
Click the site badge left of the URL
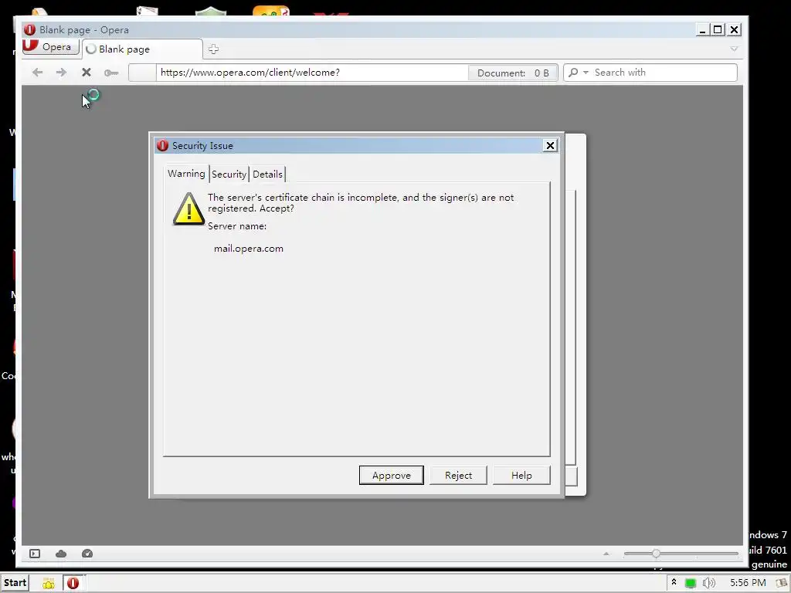tap(142, 72)
